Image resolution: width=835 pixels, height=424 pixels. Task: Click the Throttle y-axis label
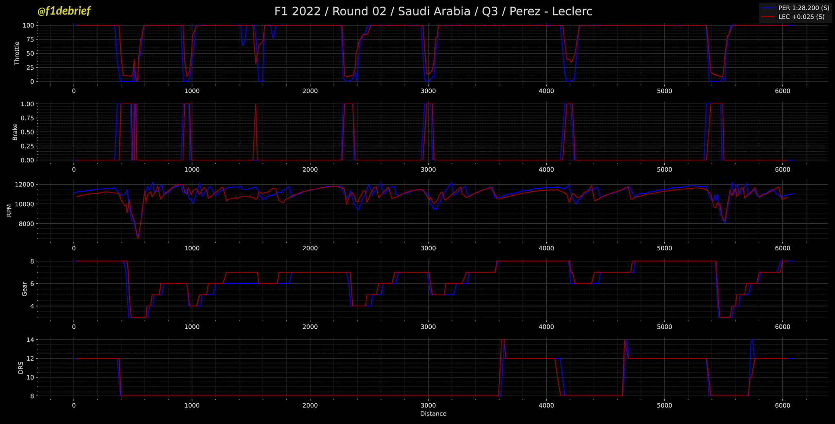click(x=17, y=53)
